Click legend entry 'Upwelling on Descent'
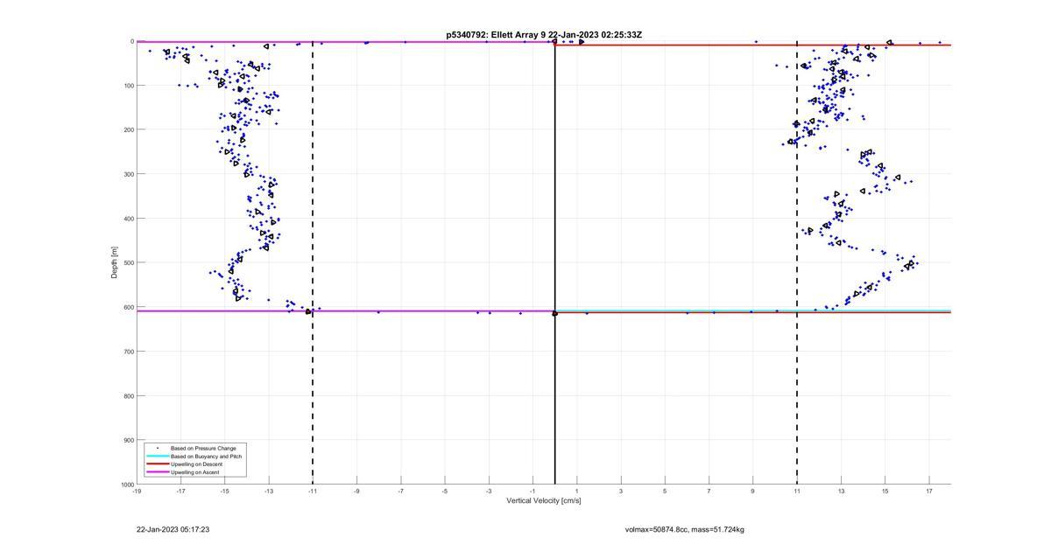The height and width of the screenshot is (544, 1051). tap(197, 464)
